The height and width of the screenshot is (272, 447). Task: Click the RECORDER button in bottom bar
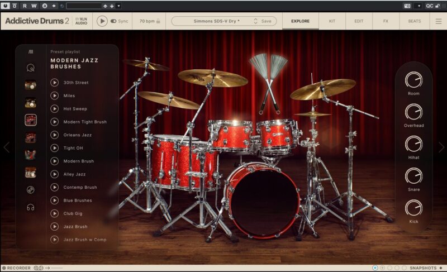click(16, 268)
